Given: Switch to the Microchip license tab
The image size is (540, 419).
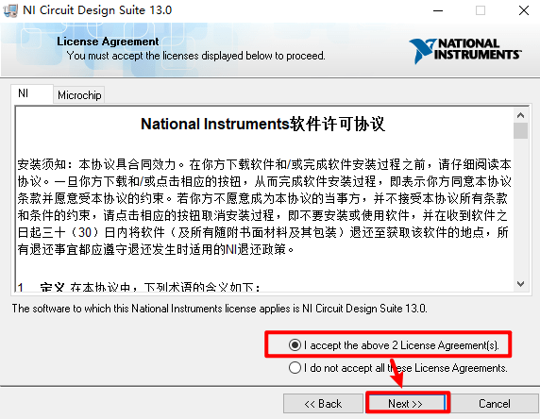Looking at the screenshot, I should pyautogui.click(x=79, y=95).
